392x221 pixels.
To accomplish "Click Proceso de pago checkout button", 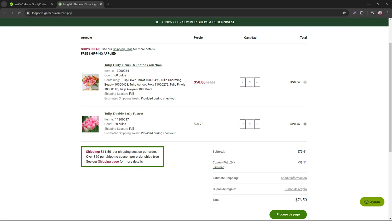I will [288, 214].
